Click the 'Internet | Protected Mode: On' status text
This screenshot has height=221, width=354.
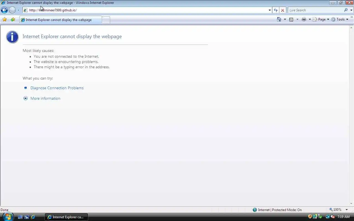point(280,210)
